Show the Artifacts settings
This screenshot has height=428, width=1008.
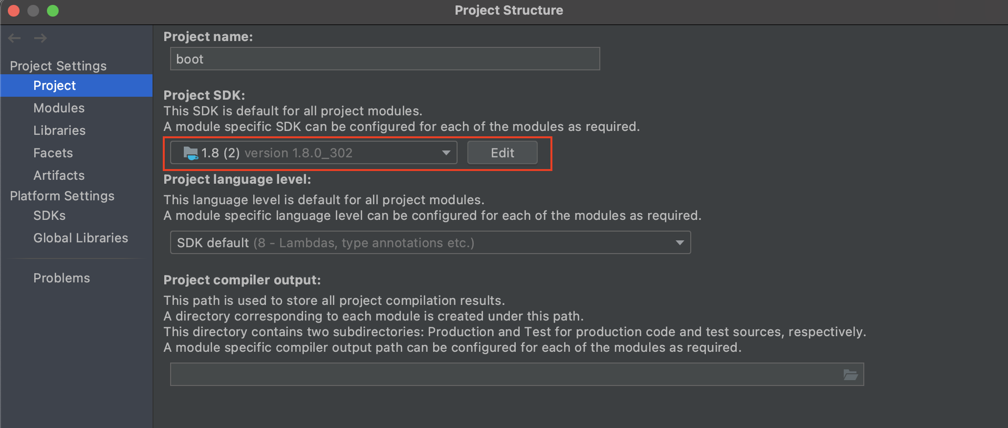point(59,175)
